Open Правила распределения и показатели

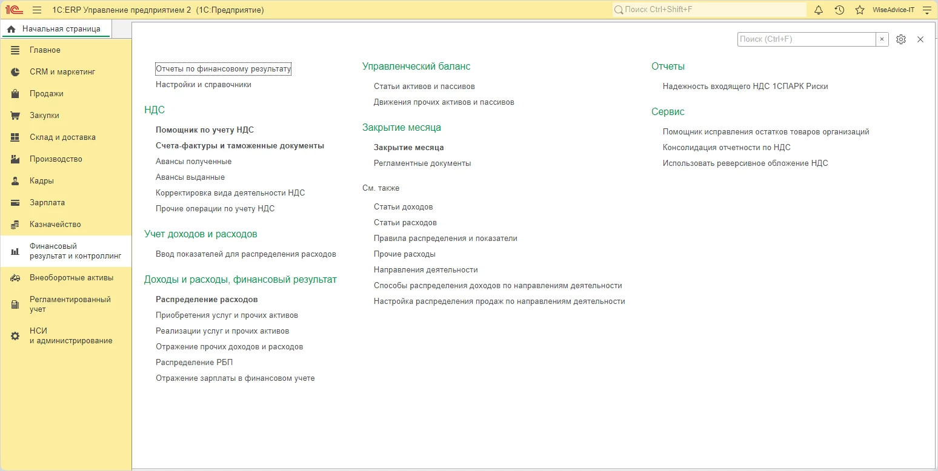click(x=445, y=239)
